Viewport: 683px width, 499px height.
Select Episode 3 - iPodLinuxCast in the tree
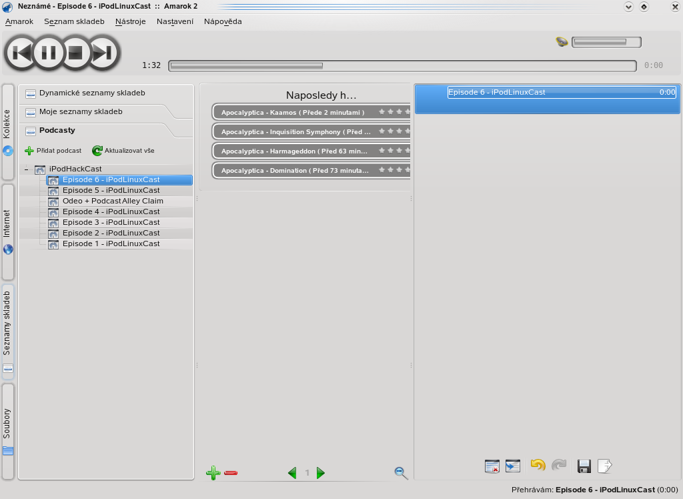(x=111, y=222)
